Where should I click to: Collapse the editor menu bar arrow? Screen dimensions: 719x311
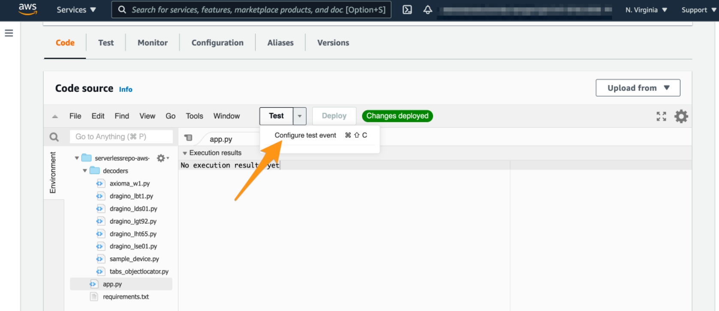55,116
